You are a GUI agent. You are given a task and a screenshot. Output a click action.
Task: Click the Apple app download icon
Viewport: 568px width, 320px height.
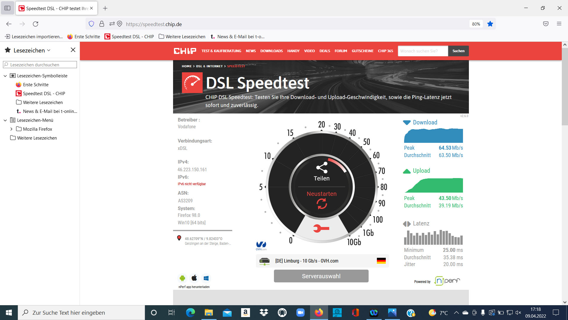coord(194,278)
